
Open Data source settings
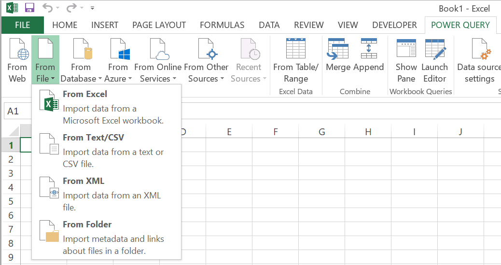(x=479, y=60)
